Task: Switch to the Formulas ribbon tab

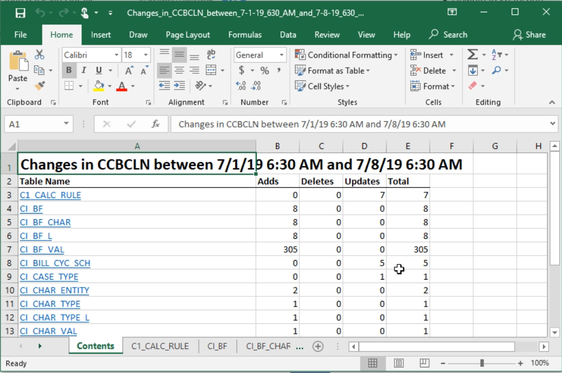Action: (245, 35)
